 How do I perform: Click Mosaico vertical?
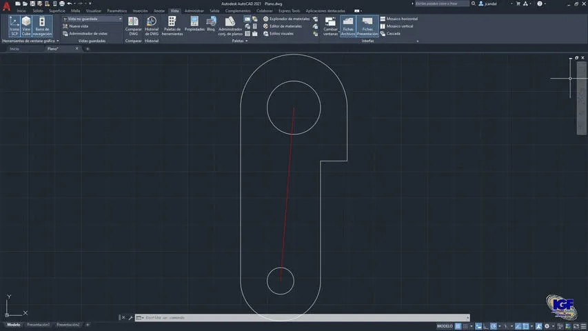[x=397, y=26]
